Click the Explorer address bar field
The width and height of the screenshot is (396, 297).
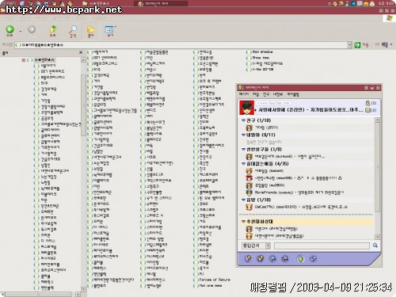(181, 45)
